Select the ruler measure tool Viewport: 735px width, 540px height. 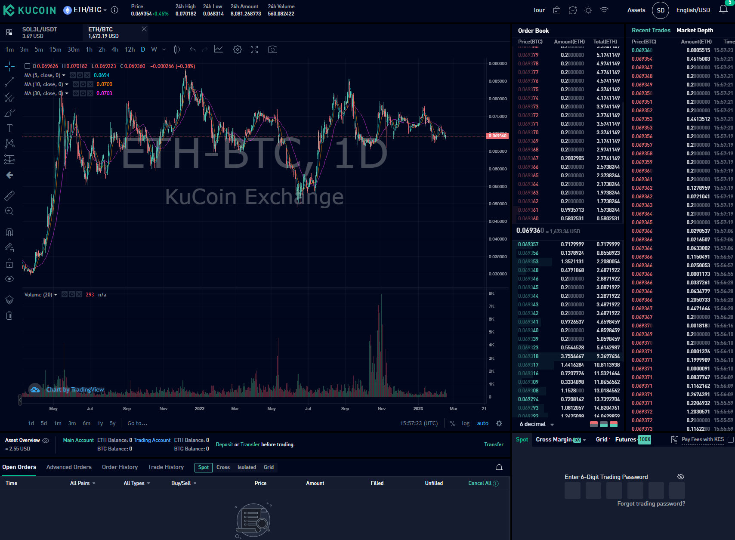click(9, 196)
